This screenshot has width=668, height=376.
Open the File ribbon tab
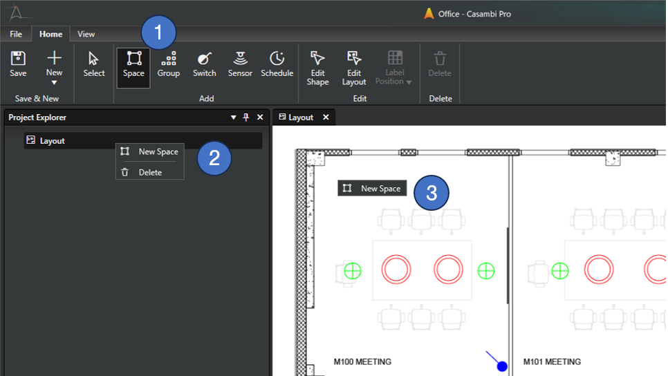16,34
